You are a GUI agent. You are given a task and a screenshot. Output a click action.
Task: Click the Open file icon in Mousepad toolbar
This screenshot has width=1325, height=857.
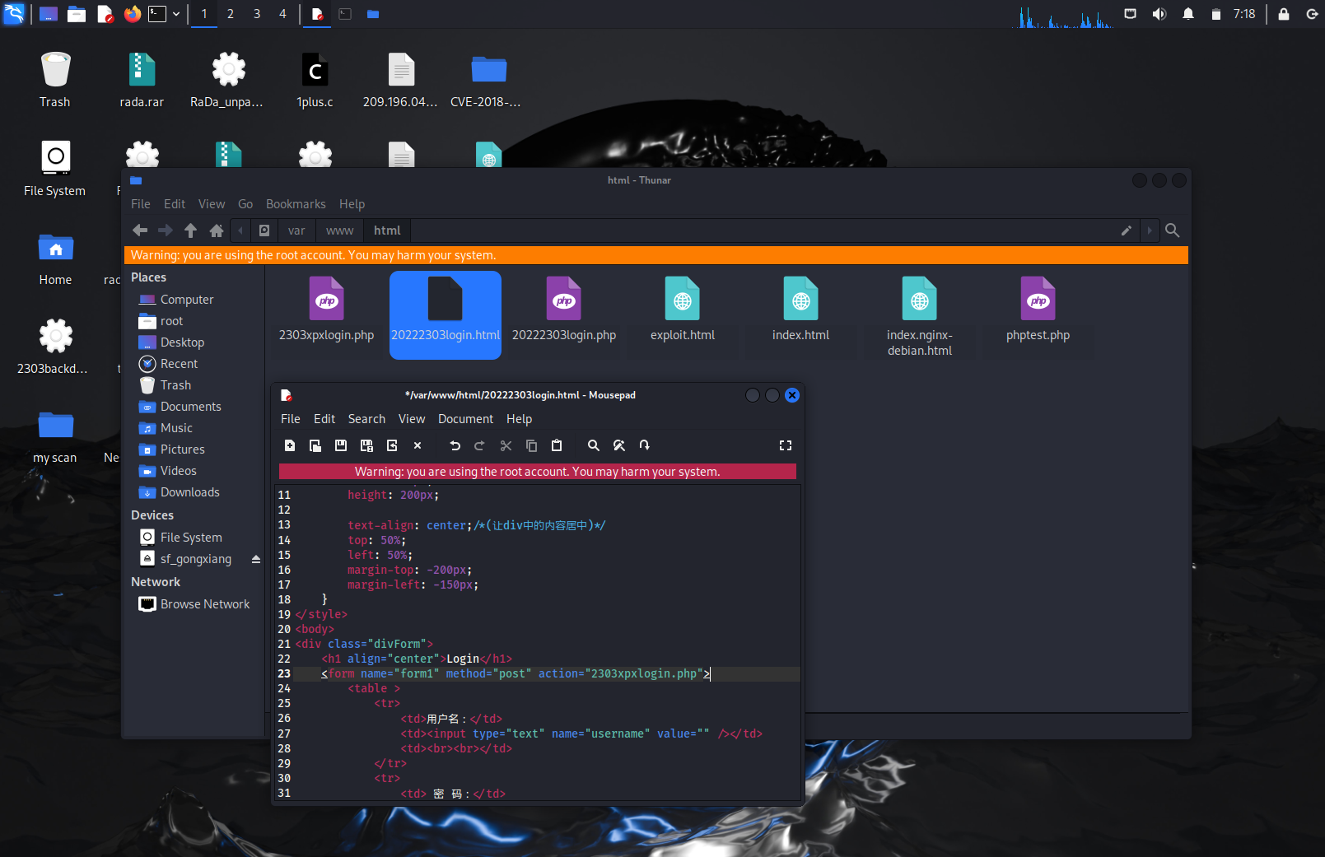315,445
